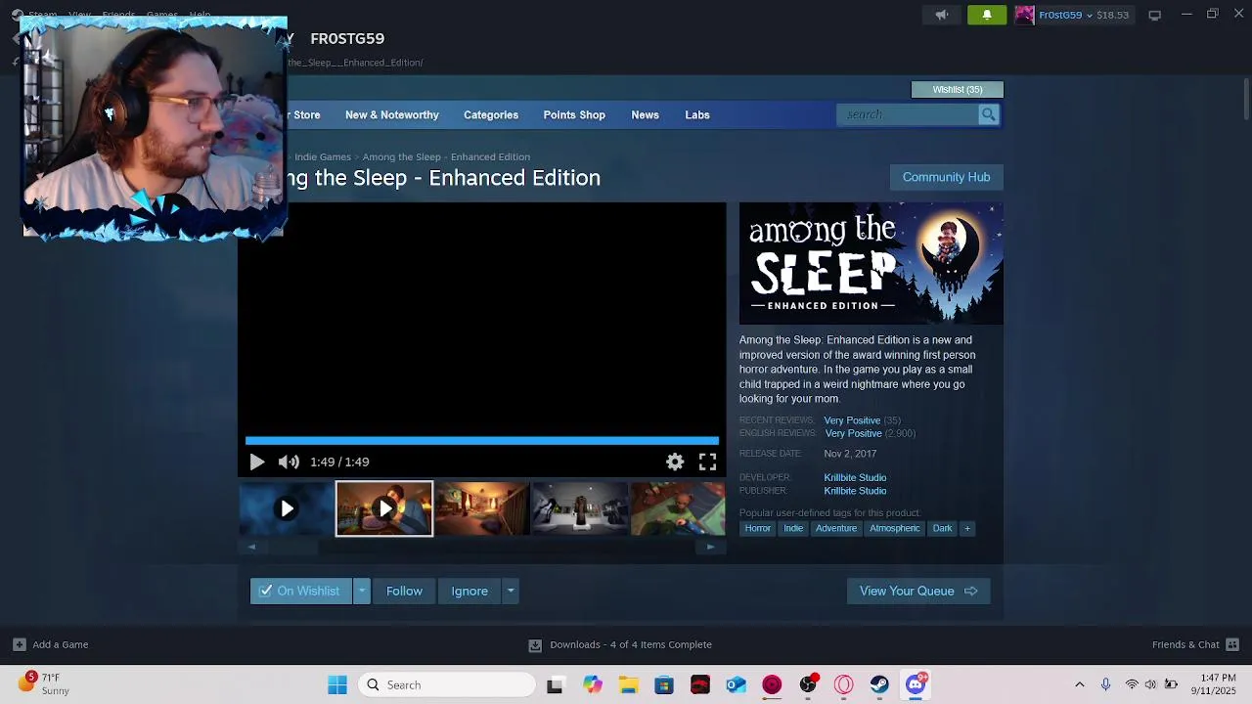Screen dimensions: 1252x704
Task: Click the FrostG59 profile avatar
Action: coord(1024,15)
